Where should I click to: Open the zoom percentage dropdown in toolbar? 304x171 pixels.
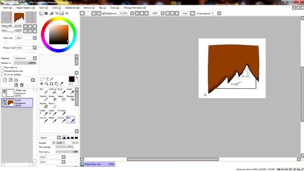tap(132, 13)
